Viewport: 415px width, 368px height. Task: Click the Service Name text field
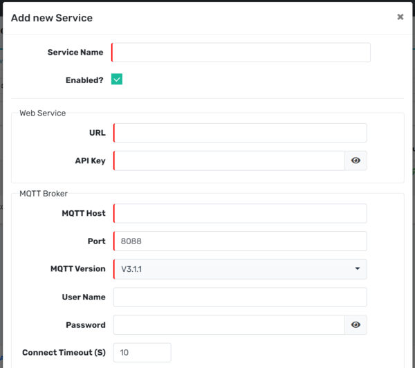click(x=241, y=53)
